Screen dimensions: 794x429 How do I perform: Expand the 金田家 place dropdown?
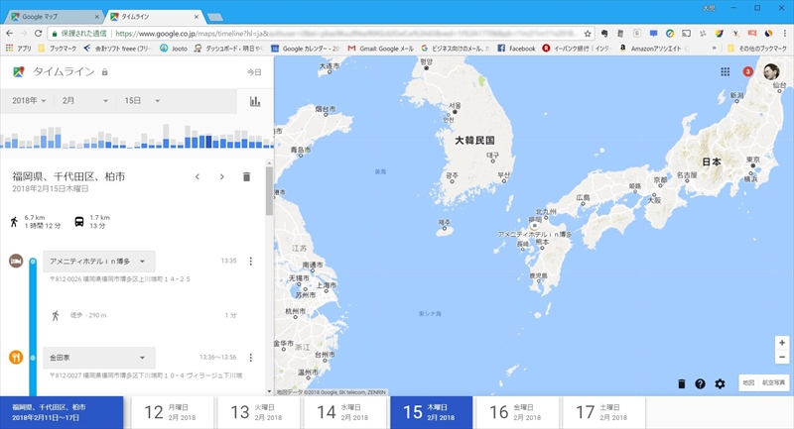coord(99,358)
